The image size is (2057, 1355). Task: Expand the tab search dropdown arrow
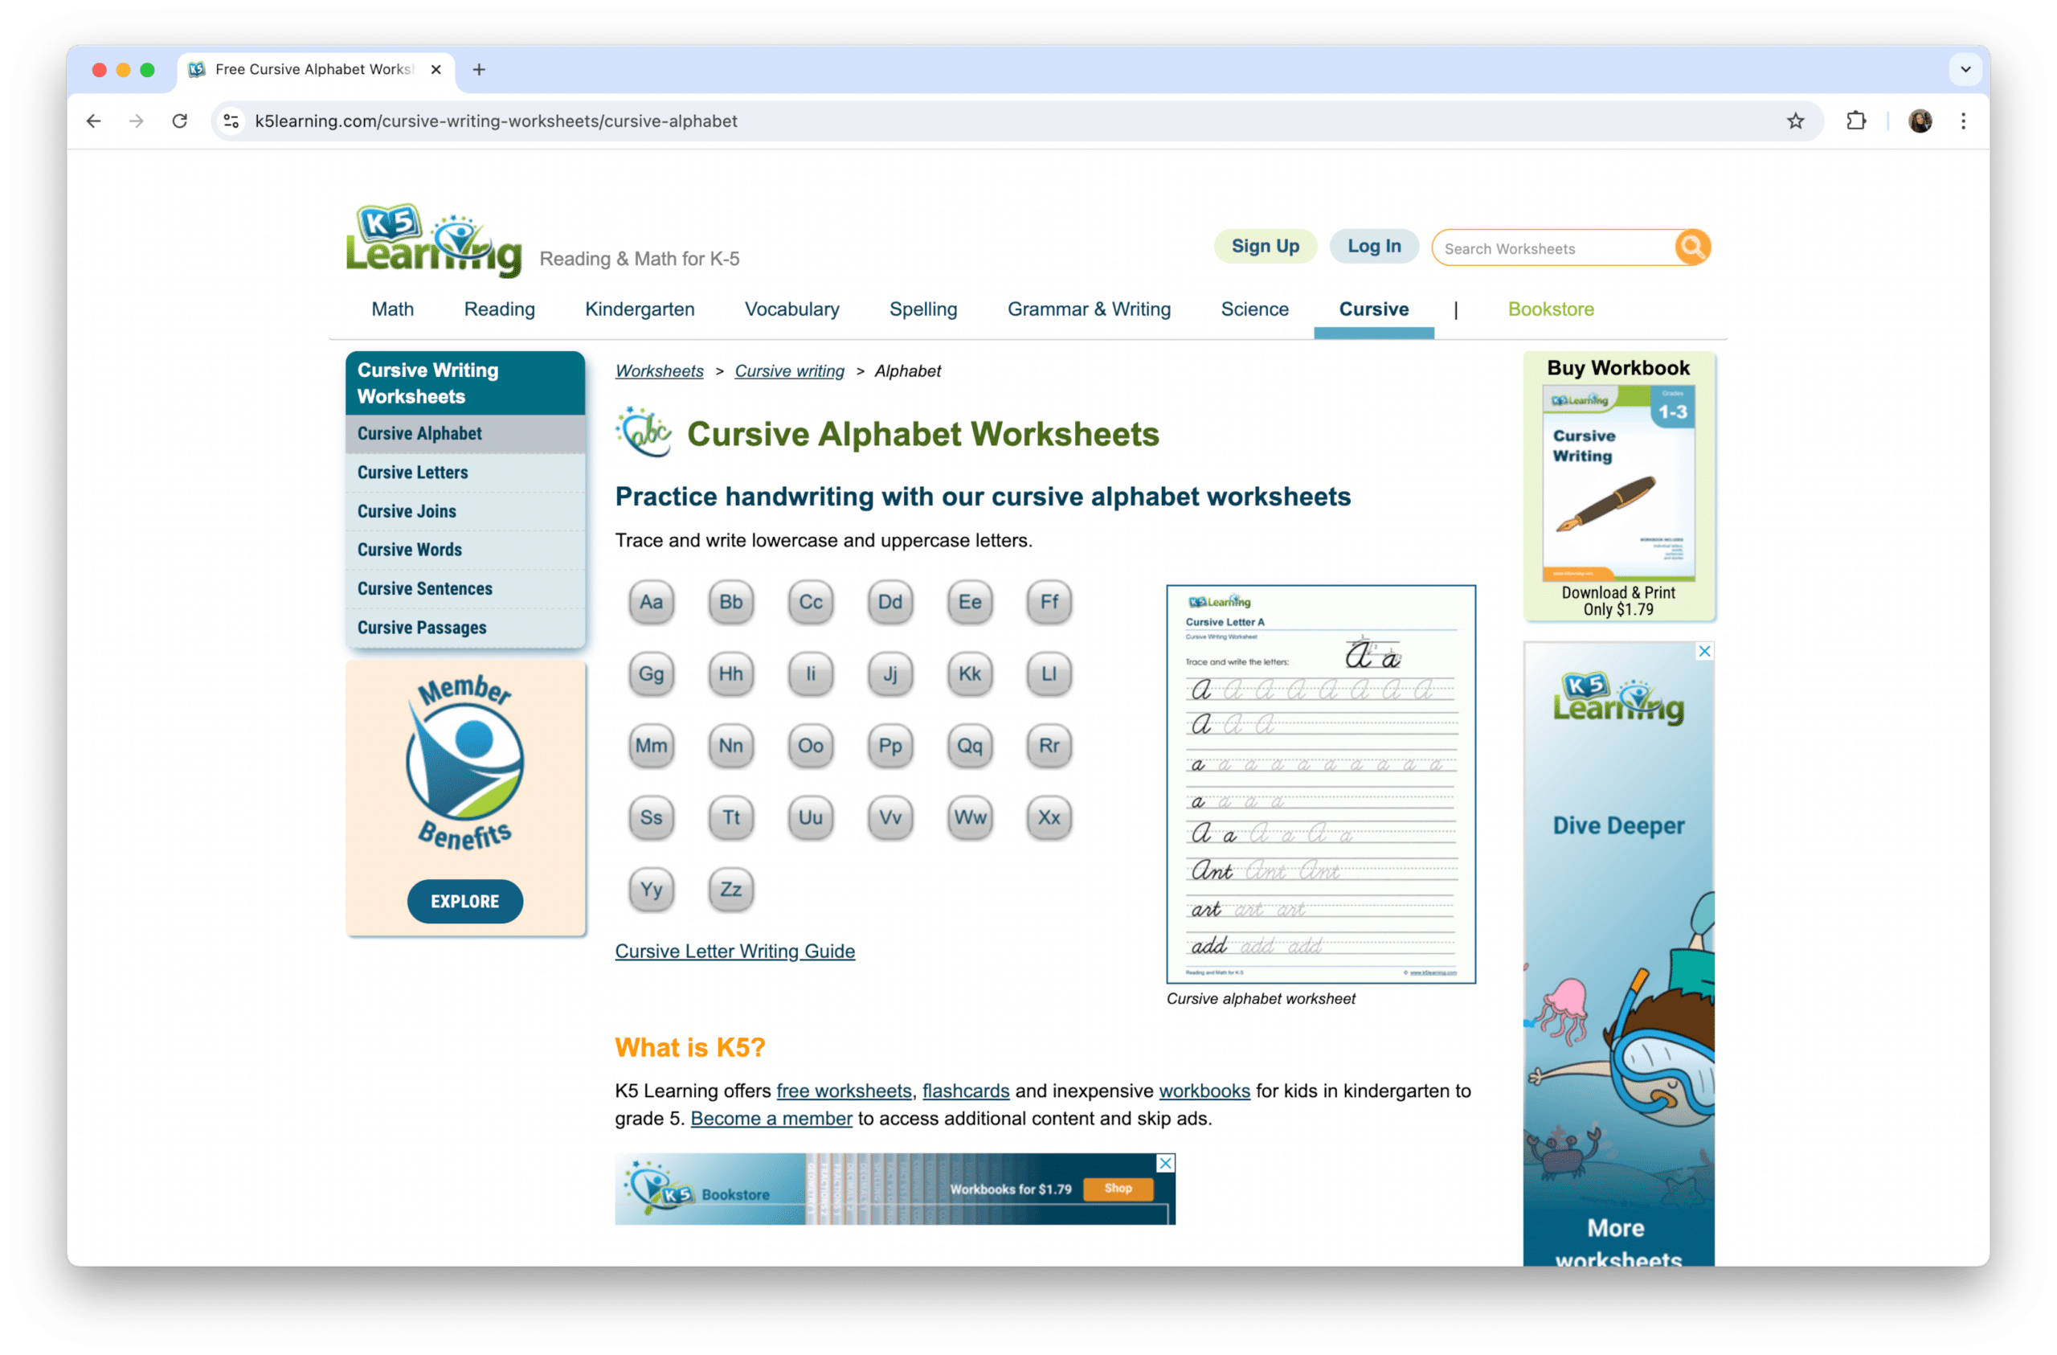[x=1965, y=69]
